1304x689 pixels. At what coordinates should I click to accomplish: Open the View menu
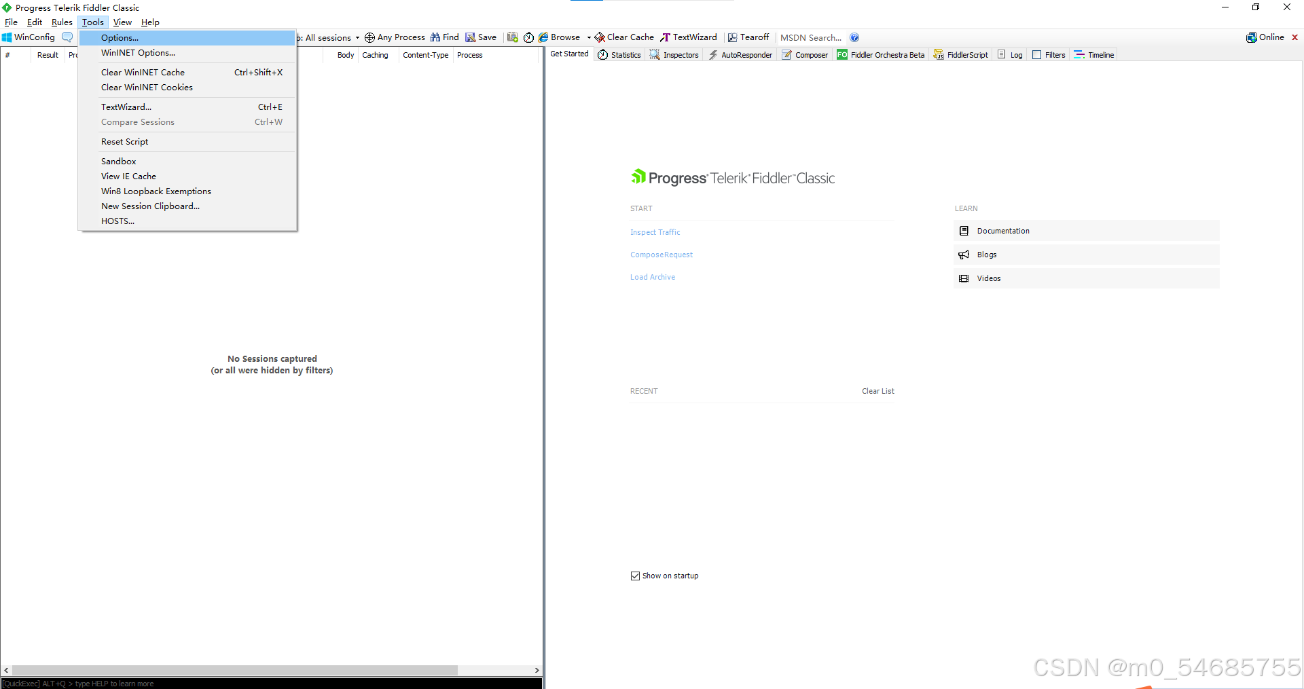click(x=122, y=22)
